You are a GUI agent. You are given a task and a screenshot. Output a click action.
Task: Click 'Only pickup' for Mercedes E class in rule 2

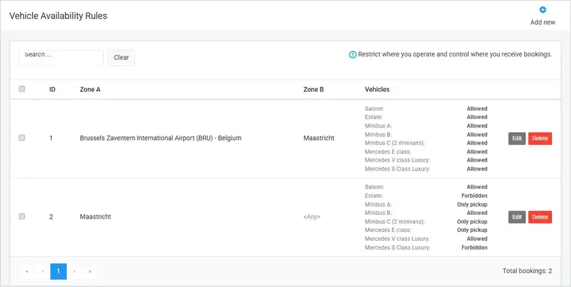[472, 230]
